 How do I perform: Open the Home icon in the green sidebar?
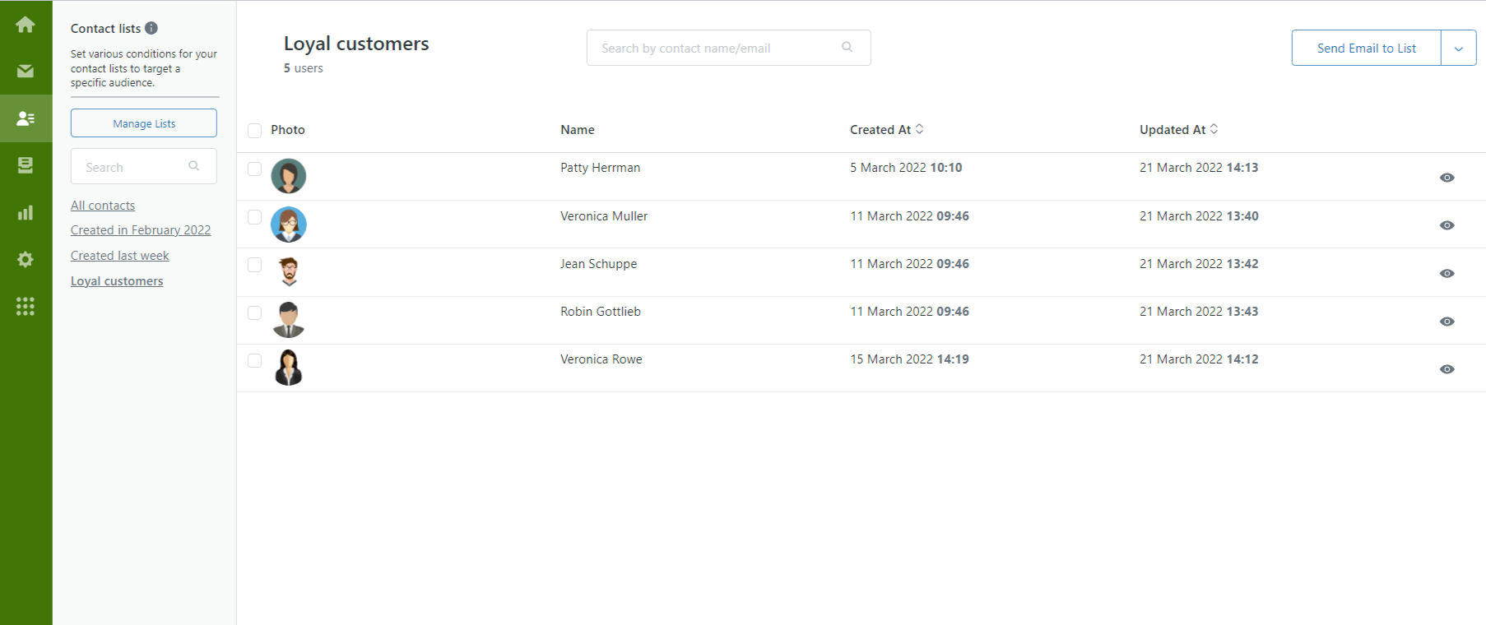(x=26, y=25)
